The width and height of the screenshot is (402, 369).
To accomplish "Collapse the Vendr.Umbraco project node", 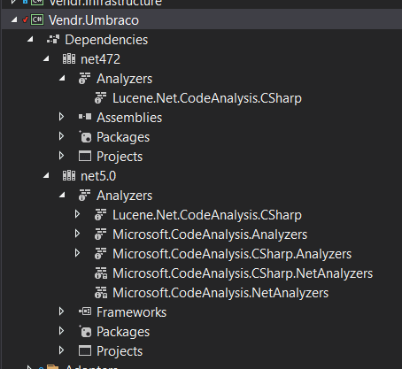I will tap(14, 20).
